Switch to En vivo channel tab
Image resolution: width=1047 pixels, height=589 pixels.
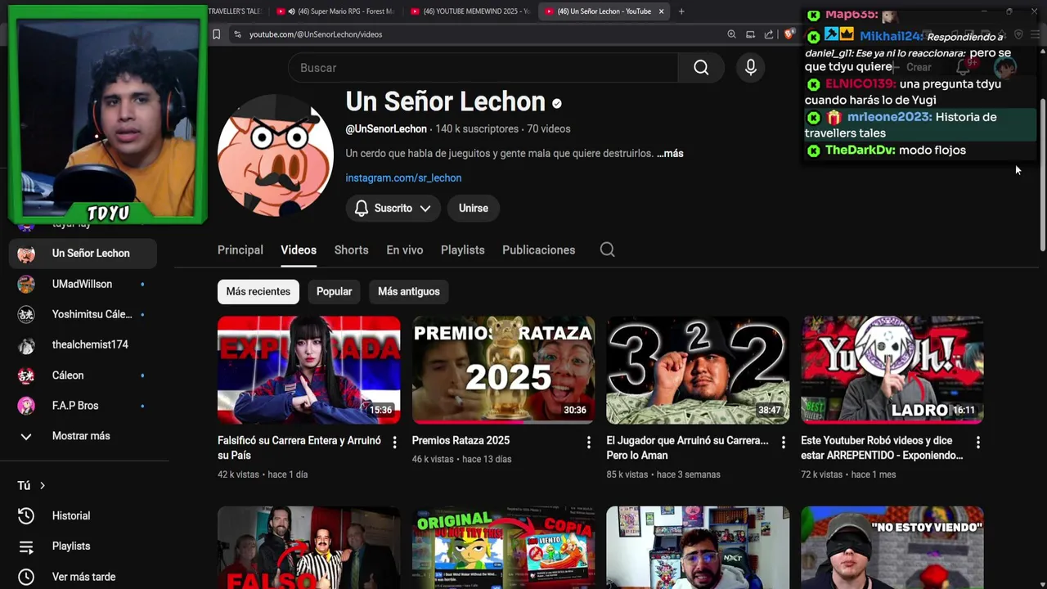[x=405, y=250]
